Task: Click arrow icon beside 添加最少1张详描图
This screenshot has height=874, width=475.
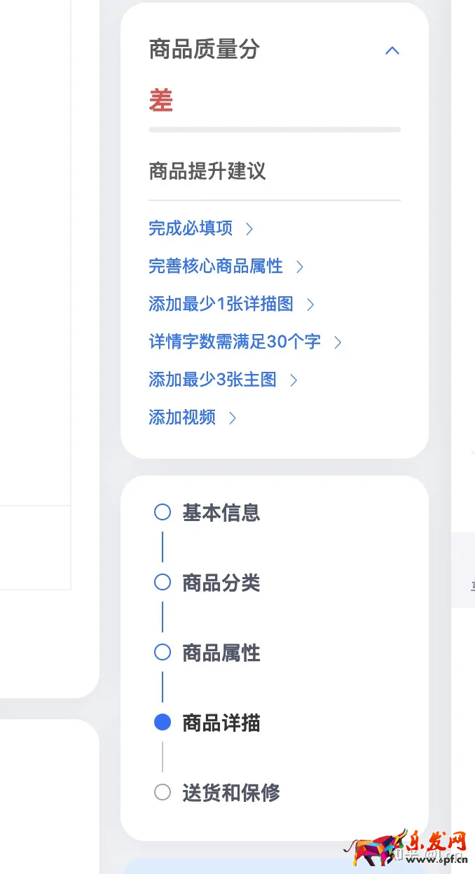Action: point(310,304)
